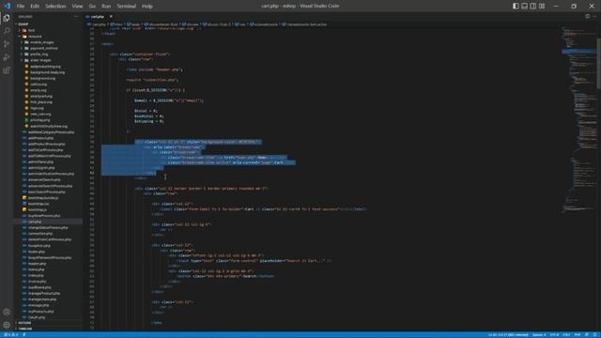Open emptycart.svg in the explorer

click(x=41, y=96)
